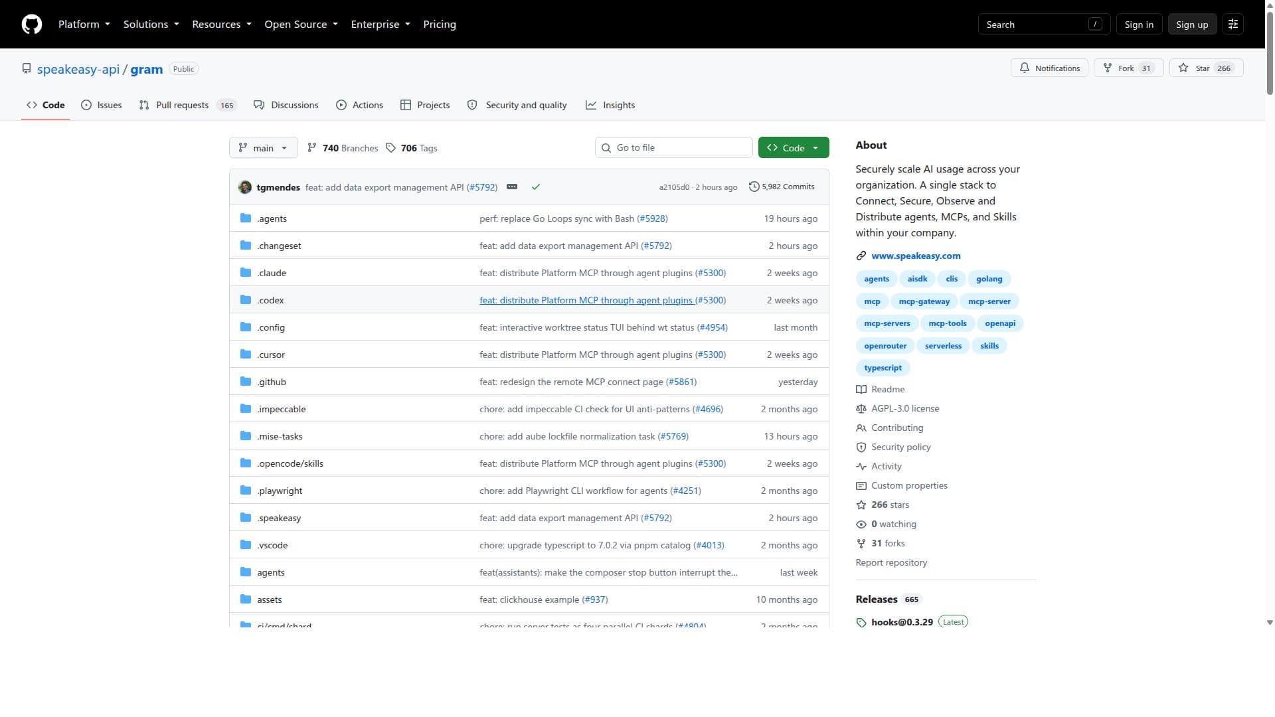The width and height of the screenshot is (1275, 717).
Task: Open the Pull requests tab
Action: tap(188, 106)
